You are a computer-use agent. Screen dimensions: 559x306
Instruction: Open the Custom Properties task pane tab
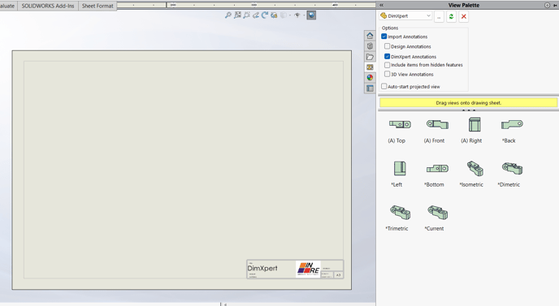370,88
